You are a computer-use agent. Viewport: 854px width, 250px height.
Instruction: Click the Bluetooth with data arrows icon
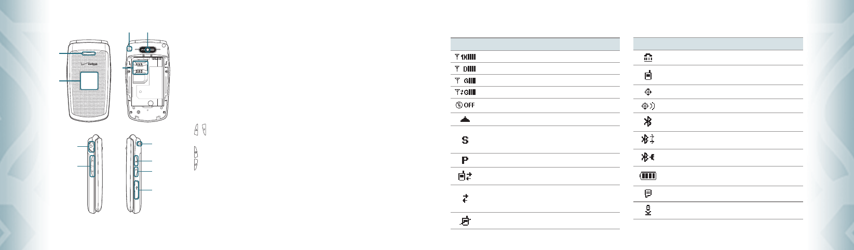[648, 140]
